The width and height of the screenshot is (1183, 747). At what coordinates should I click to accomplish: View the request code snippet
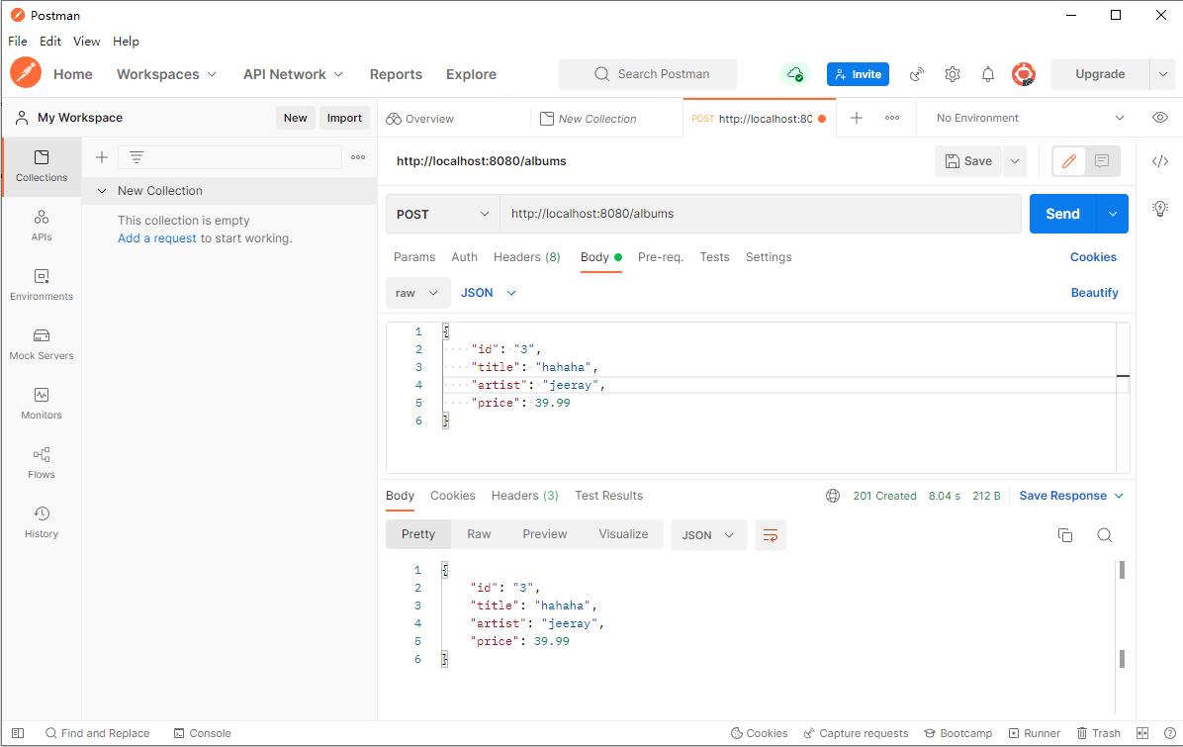tap(1159, 160)
